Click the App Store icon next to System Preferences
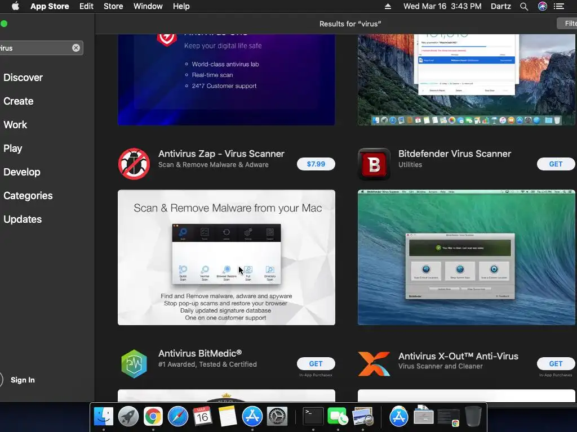This screenshot has width=577, height=432. [252, 416]
